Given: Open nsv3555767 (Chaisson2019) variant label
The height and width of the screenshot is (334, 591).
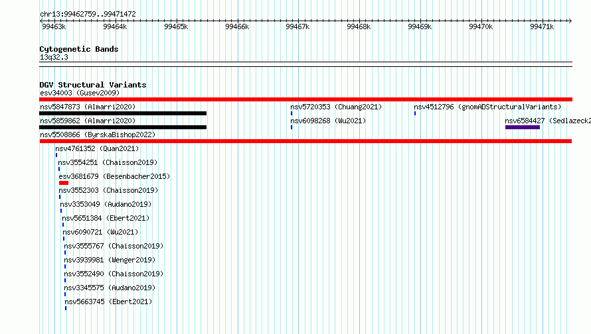Looking at the screenshot, I should [x=114, y=246].
